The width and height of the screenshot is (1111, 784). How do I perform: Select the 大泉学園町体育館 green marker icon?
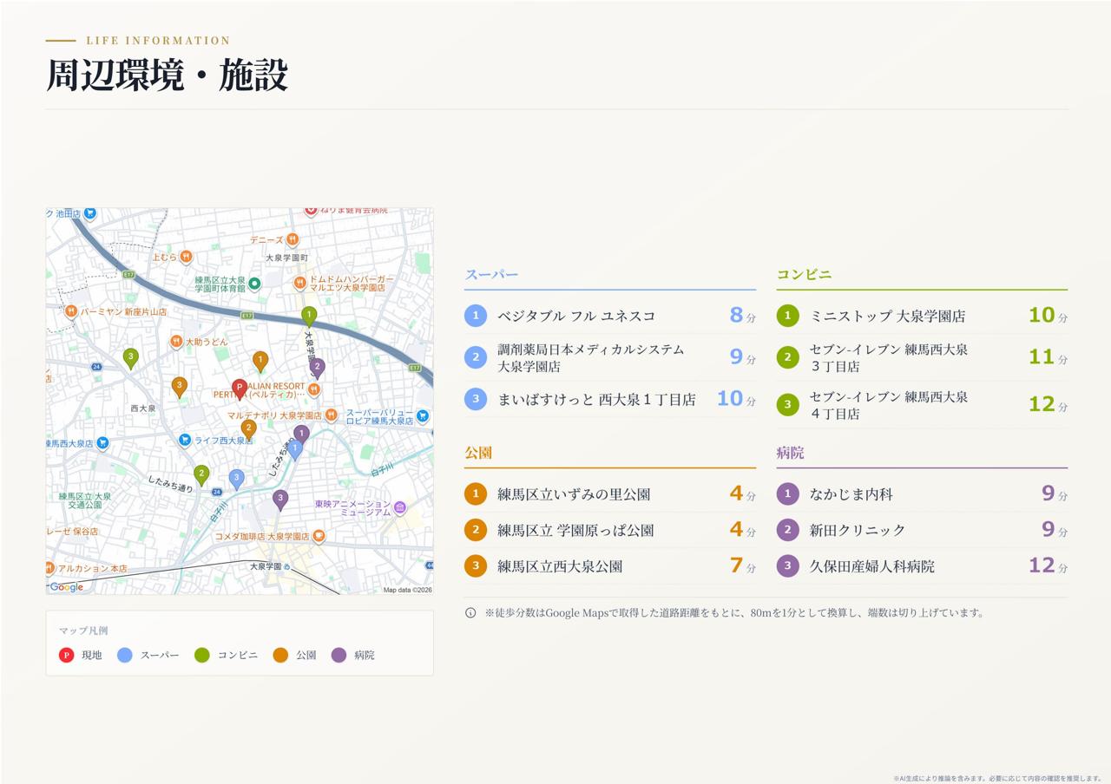pos(254,284)
